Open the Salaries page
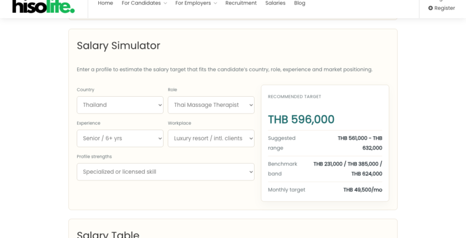 275,3
